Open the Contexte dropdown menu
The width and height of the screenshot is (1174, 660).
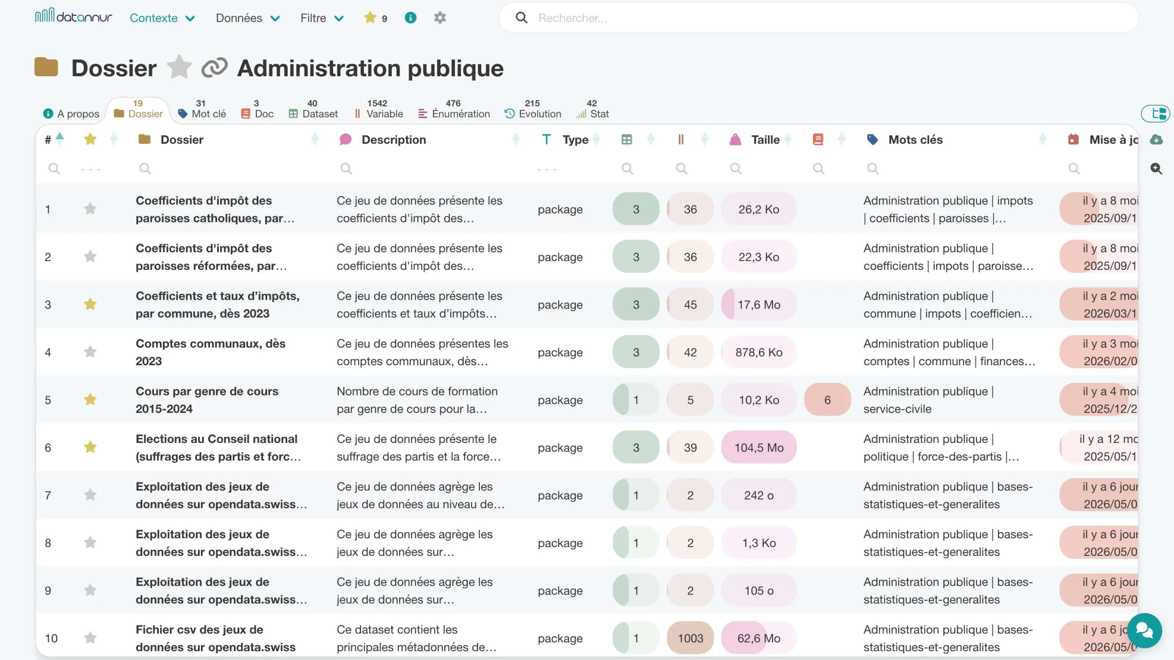(x=162, y=18)
